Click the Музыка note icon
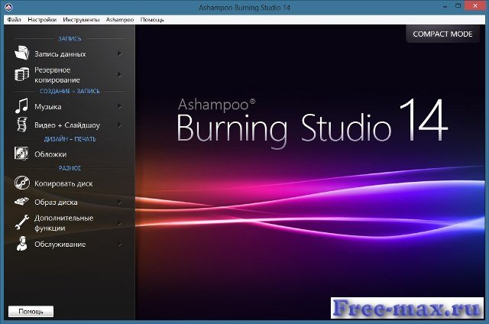 [x=22, y=105]
